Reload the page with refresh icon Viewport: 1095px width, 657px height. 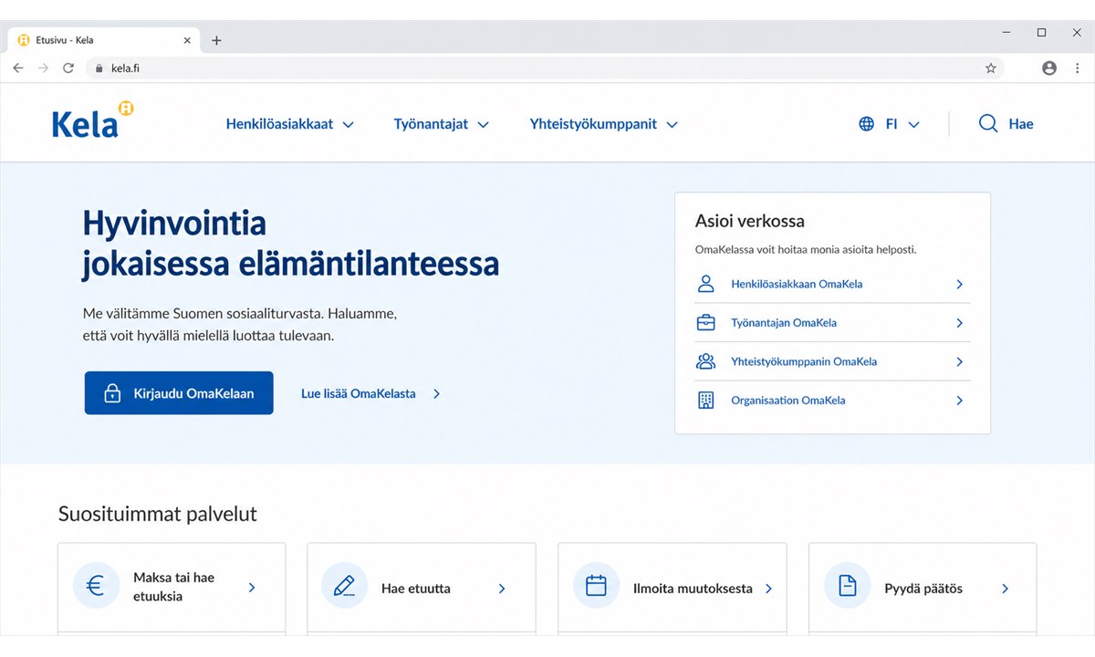click(68, 68)
